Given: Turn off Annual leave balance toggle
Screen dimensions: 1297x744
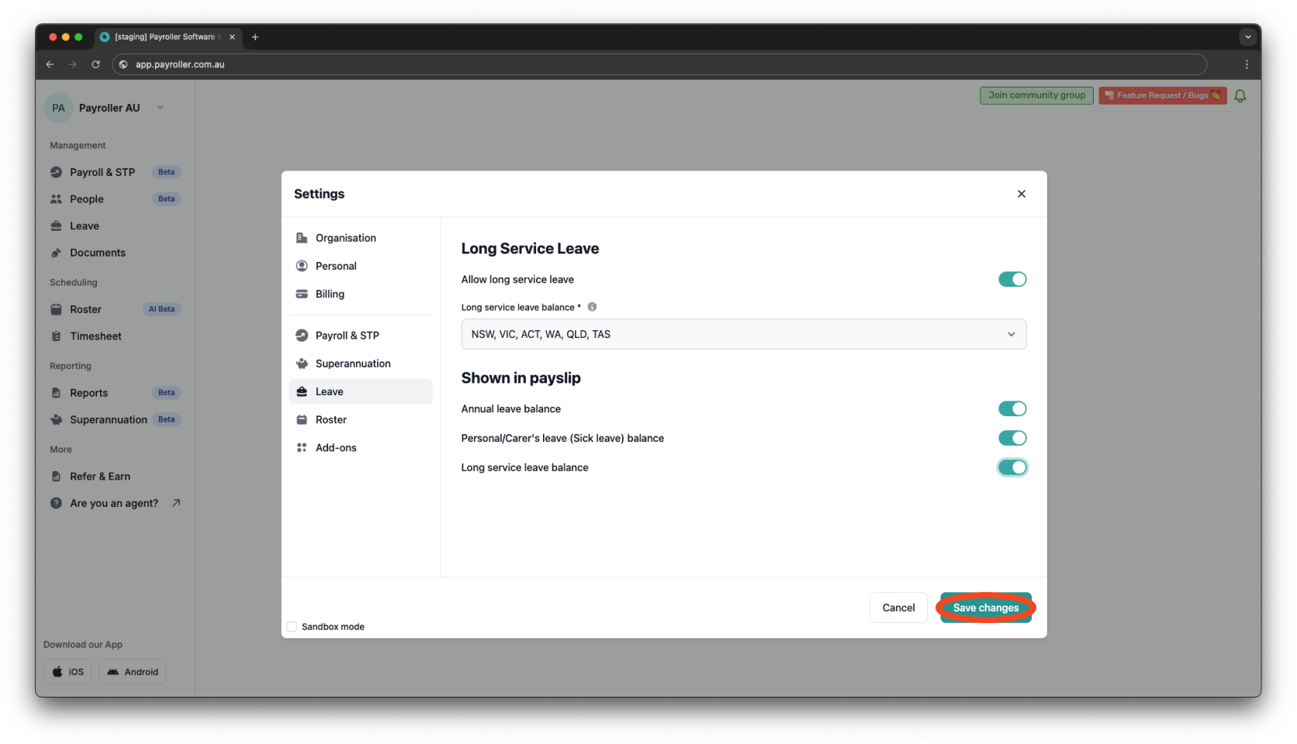Looking at the screenshot, I should click(1012, 408).
